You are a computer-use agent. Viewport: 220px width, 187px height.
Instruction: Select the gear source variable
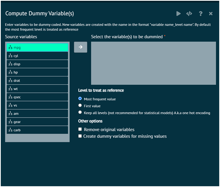pos(37,122)
